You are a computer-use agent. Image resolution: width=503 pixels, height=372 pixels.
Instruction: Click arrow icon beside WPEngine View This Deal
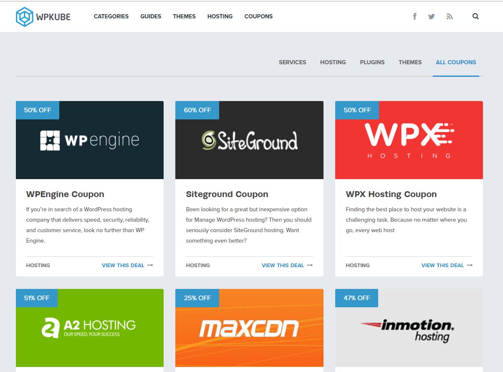click(x=150, y=265)
